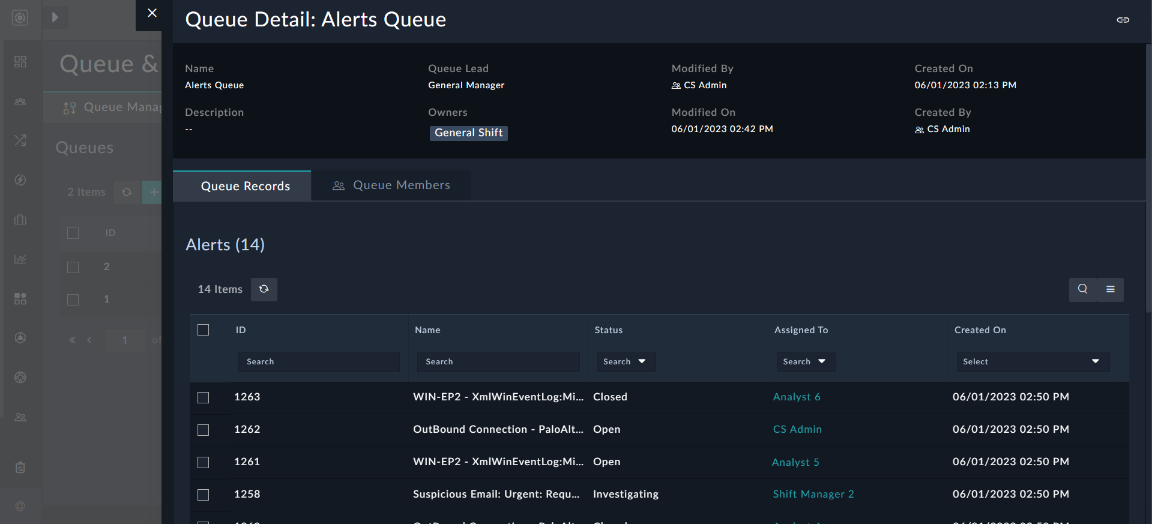Tick the checkbox for queue row 2
This screenshot has width=1152, height=524.
click(73, 268)
